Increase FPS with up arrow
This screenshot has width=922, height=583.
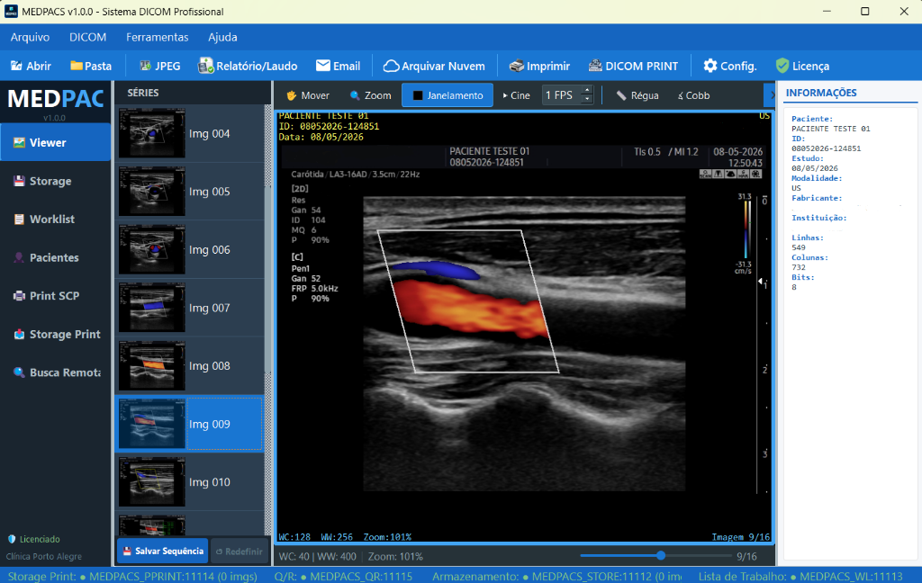[x=586, y=90]
